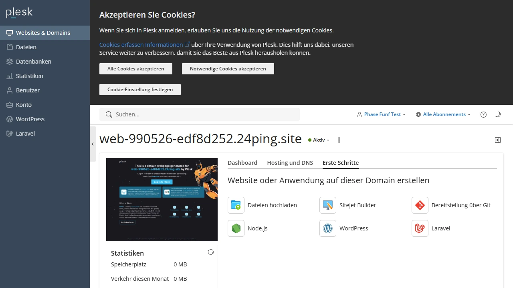Click the Laravel icon in sidebar
513x288 pixels.
click(x=10, y=134)
